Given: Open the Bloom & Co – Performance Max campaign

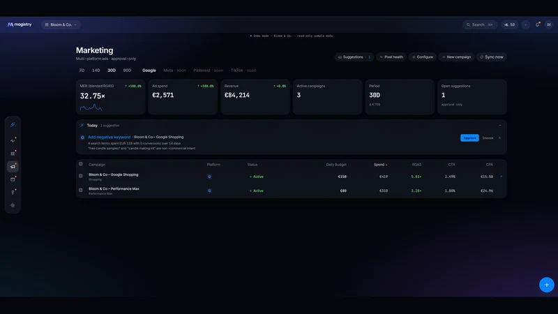Looking at the screenshot, I should click(114, 188).
